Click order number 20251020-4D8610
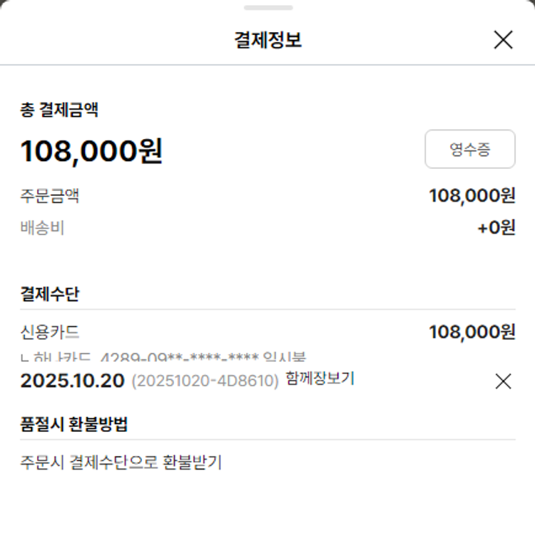This screenshot has width=535, height=548. coord(205,381)
